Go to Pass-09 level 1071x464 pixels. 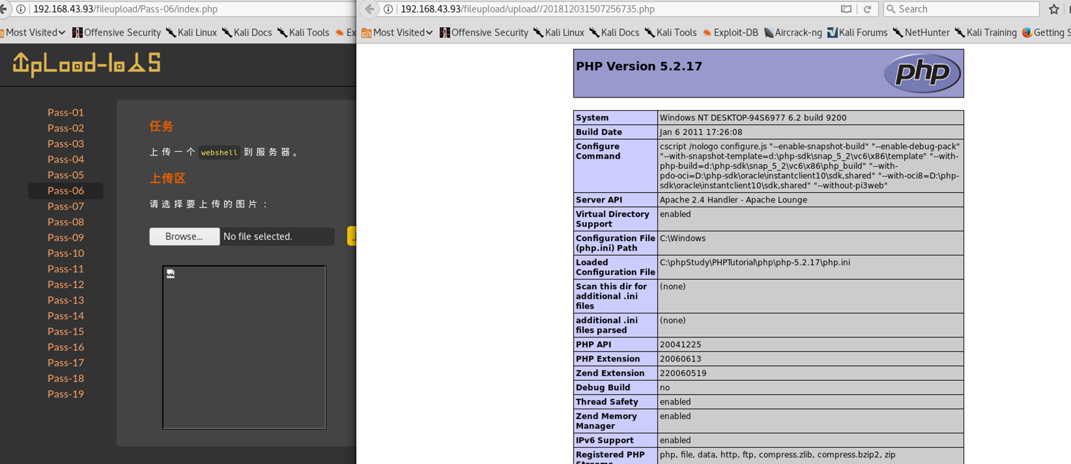tap(66, 238)
